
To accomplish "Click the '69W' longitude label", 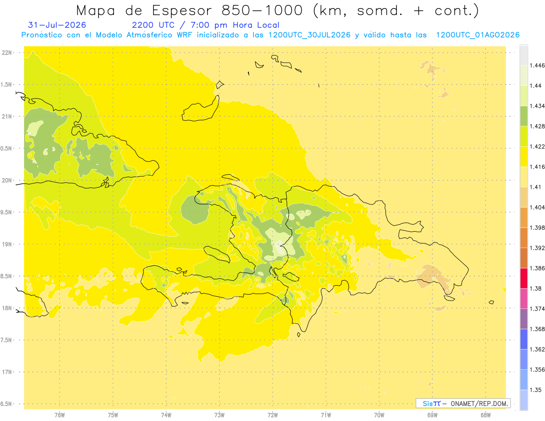I will 432,415.
